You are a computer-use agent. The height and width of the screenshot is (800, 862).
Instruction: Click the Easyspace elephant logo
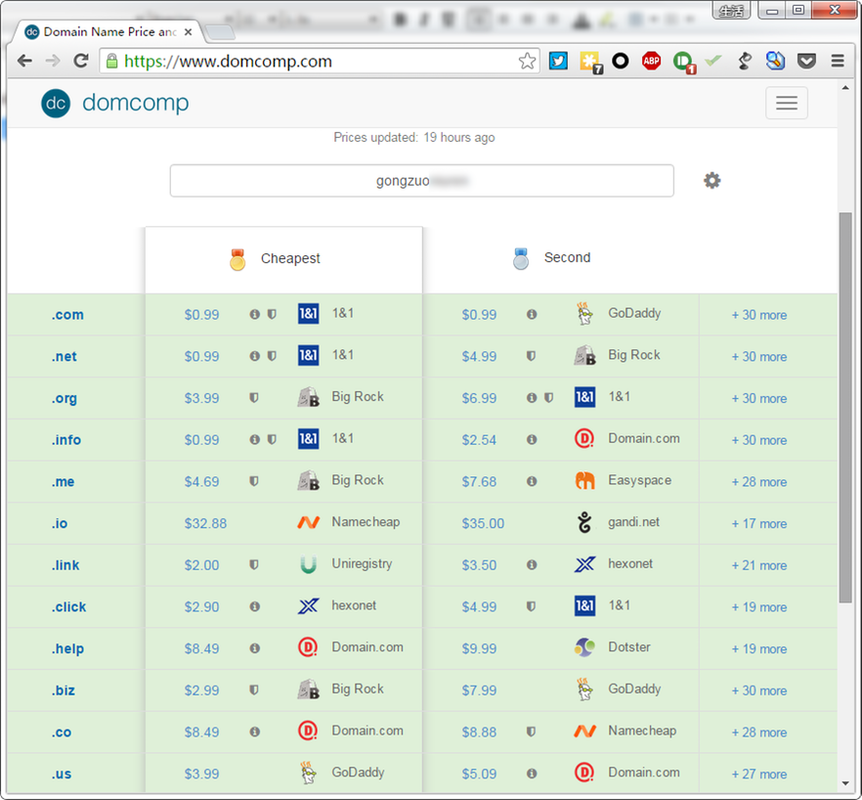tap(584, 480)
